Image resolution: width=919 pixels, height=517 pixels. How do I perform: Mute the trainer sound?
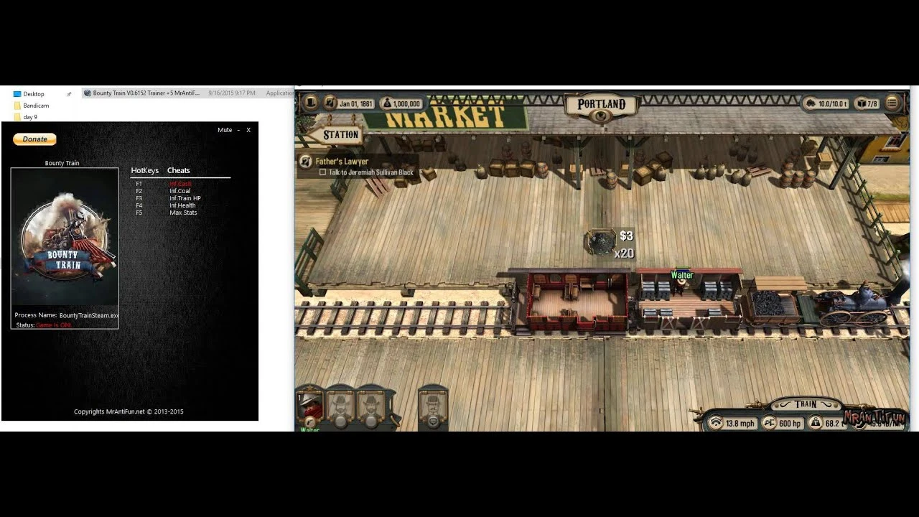pos(225,130)
